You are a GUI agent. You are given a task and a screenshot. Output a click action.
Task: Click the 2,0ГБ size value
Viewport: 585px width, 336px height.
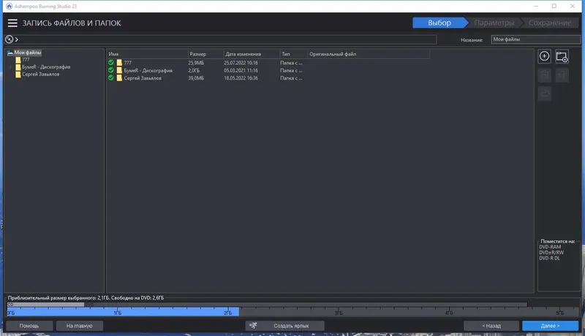pyautogui.click(x=194, y=70)
